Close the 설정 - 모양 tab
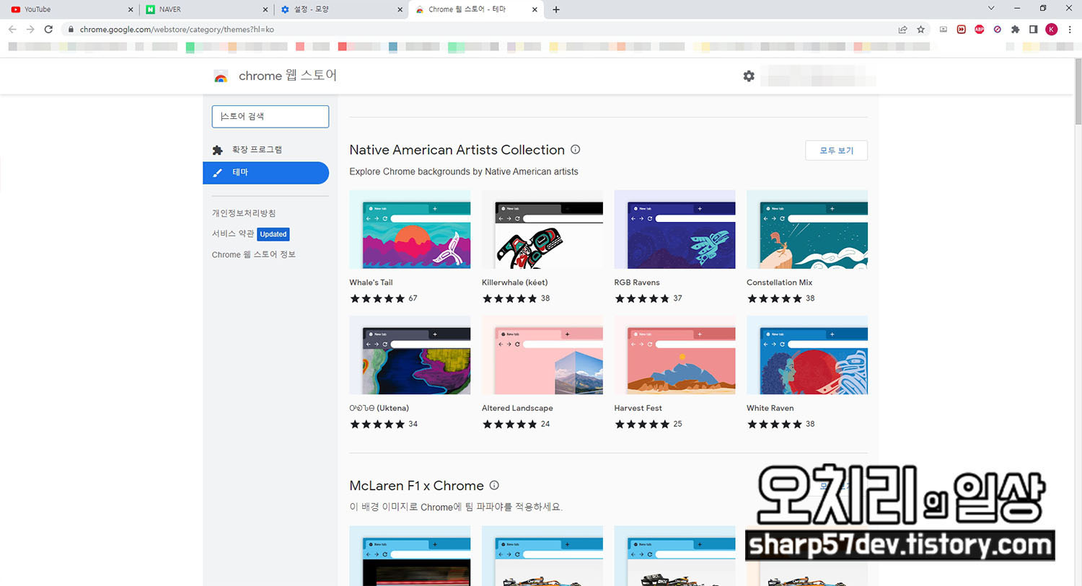Screen dimensions: 1082x586 coord(400,9)
